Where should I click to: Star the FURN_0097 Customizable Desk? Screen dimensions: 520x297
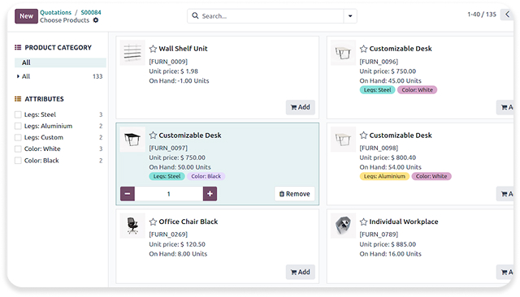[x=153, y=135]
